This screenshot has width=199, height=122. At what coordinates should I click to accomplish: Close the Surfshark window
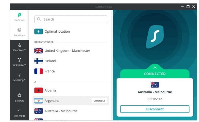coord(194,7)
